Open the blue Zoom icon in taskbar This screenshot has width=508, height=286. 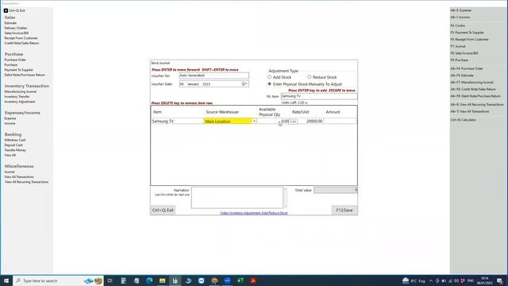pyautogui.click(x=228, y=280)
